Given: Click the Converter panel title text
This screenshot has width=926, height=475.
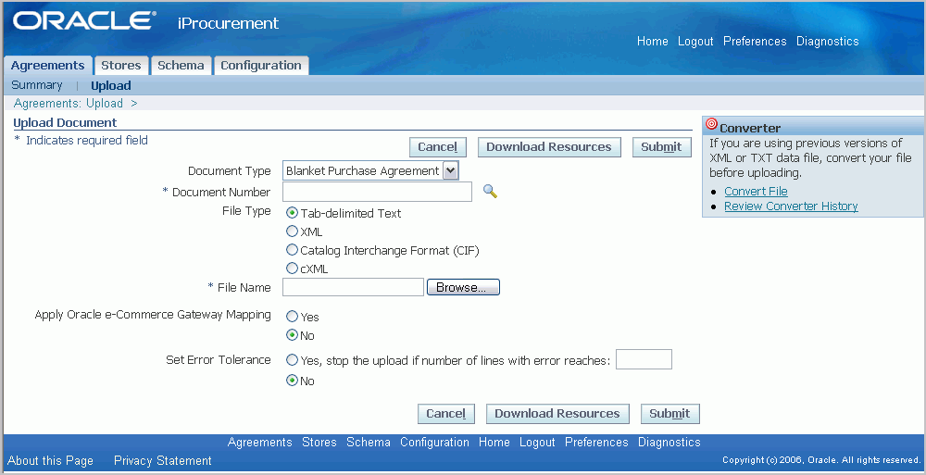Looking at the screenshot, I should (x=750, y=128).
